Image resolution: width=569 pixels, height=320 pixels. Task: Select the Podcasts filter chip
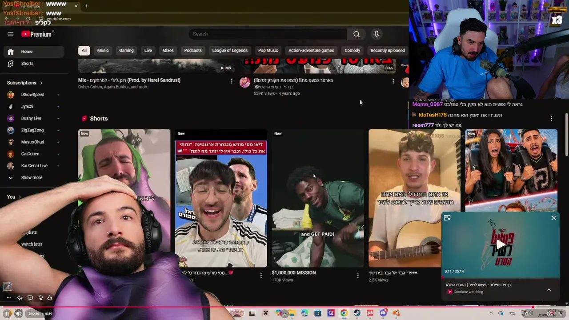tap(193, 51)
